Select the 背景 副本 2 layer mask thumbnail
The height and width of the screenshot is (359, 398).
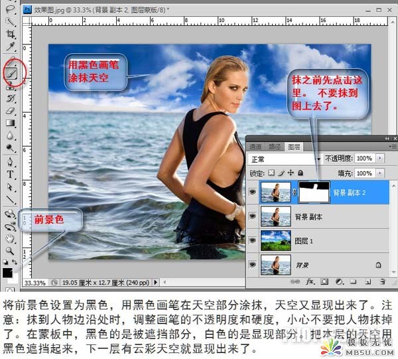point(314,192)
